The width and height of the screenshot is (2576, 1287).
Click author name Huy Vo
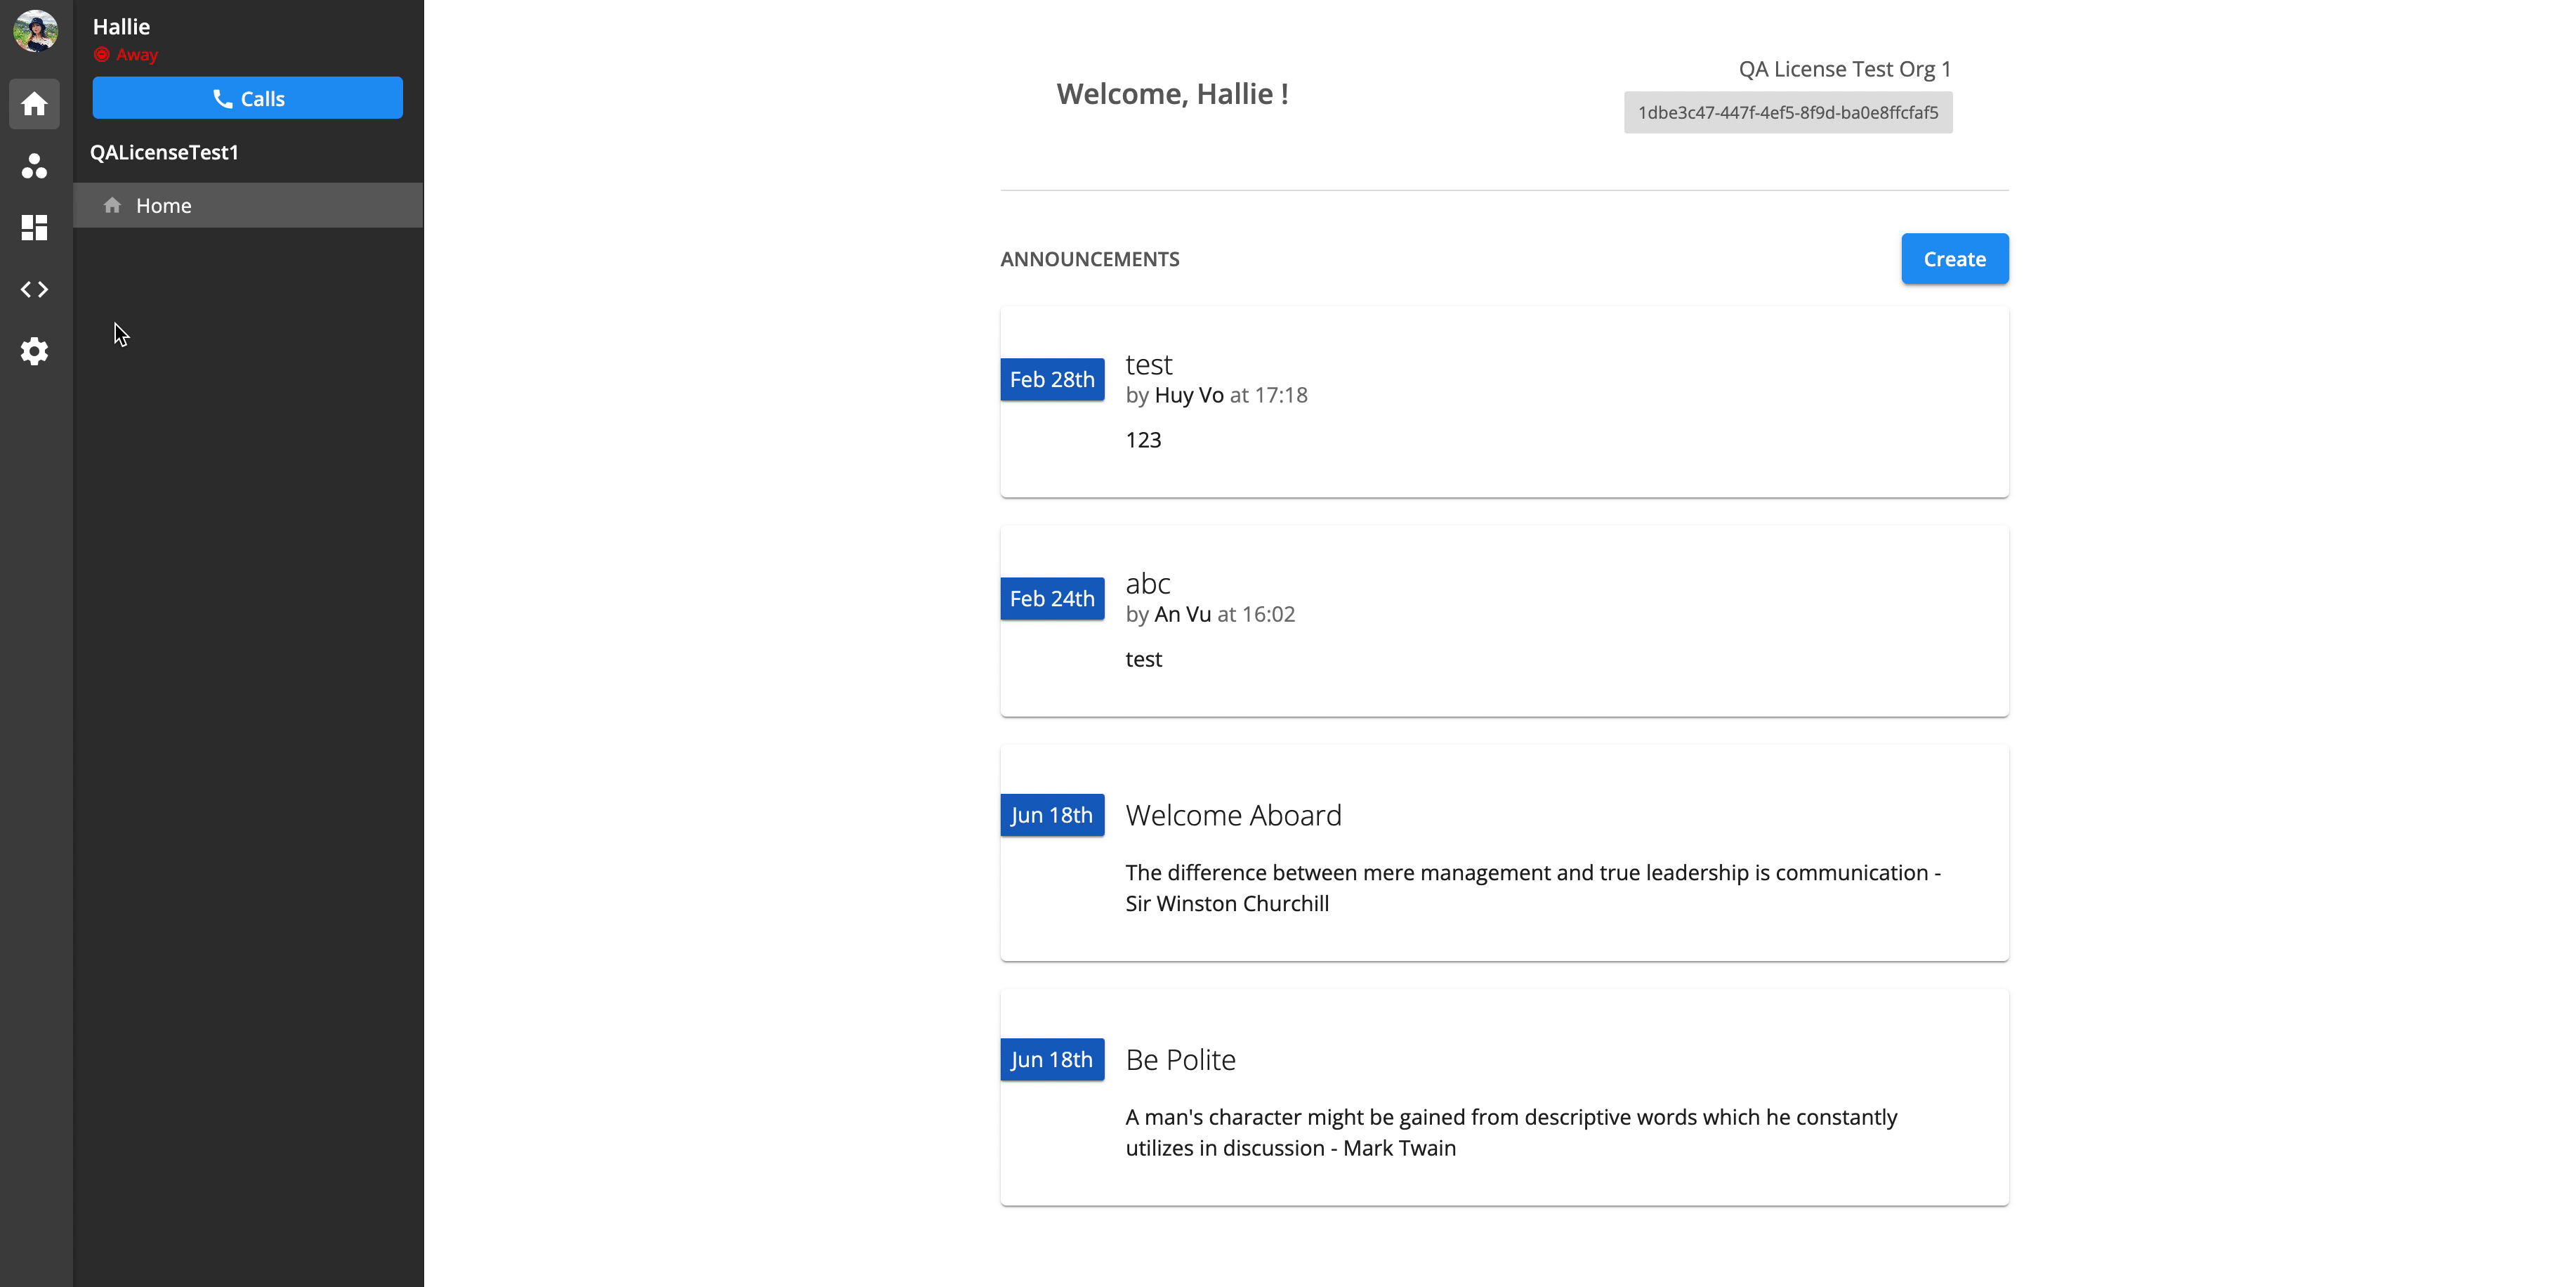point(1189,395)
